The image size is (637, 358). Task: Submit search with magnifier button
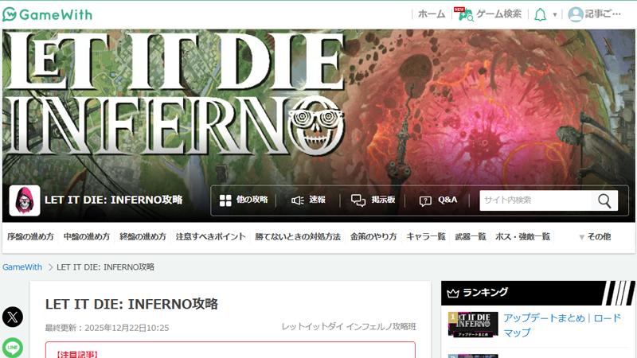pyautogui.click(x=604, y=200)
